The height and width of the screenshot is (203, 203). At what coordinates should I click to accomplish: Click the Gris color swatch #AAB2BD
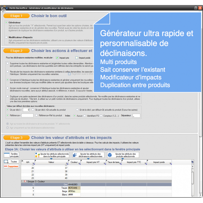coord(74,184)
